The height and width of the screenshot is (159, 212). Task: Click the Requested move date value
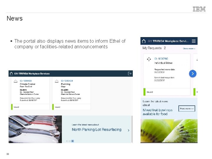(159, 72)
